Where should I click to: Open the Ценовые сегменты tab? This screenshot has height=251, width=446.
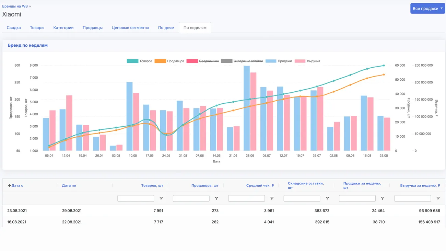coord(130,28)
